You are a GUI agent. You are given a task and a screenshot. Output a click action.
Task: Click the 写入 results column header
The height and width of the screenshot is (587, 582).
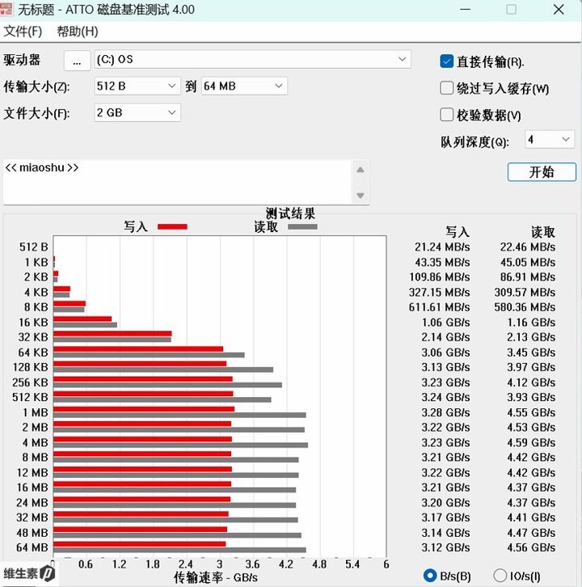pyautogui.click(x=458, y=232)
